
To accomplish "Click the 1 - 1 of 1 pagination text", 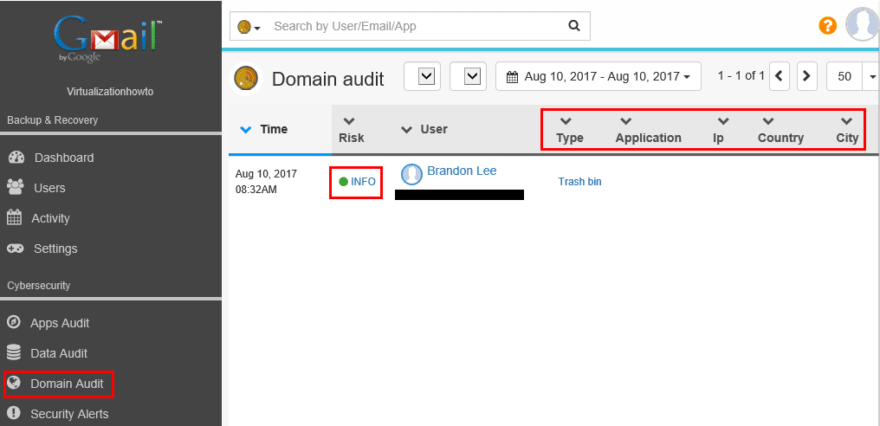I will (741, 76).
